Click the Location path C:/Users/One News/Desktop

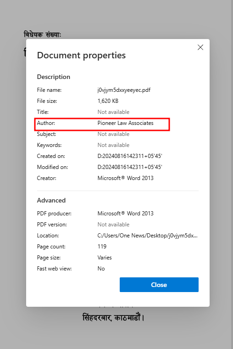click(x=147, y=236)
